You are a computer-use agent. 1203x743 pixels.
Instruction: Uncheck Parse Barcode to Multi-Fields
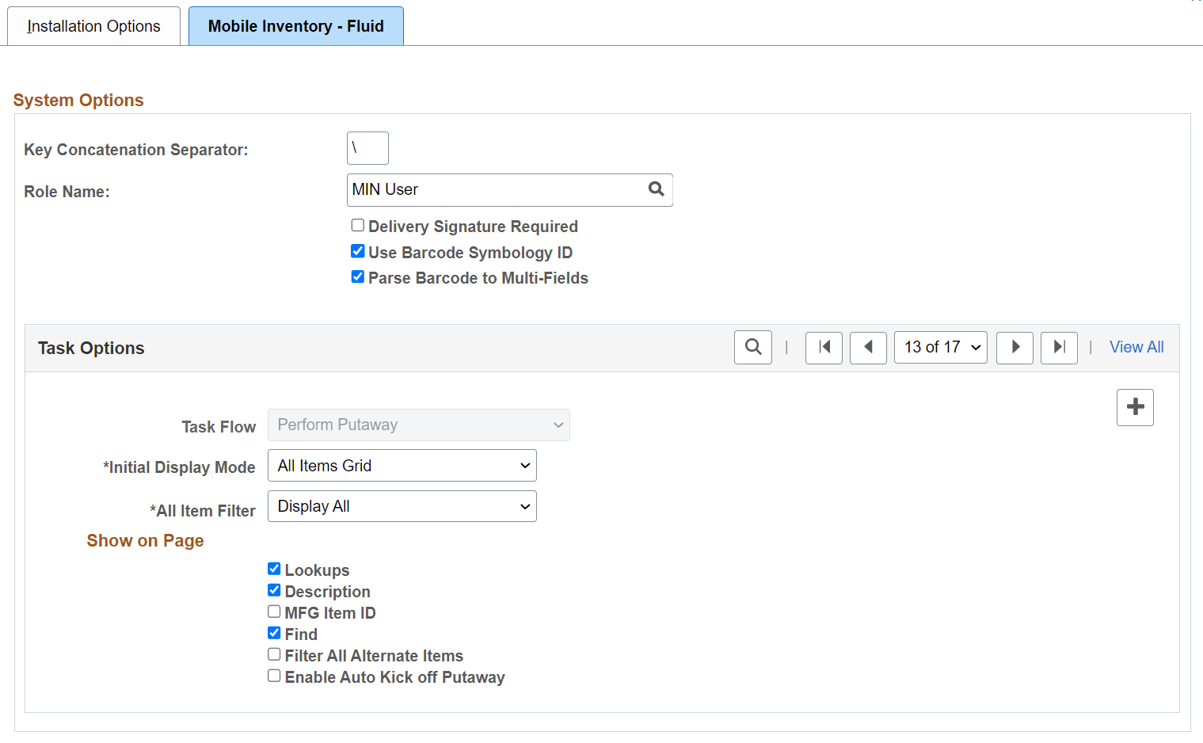(357, 276)
